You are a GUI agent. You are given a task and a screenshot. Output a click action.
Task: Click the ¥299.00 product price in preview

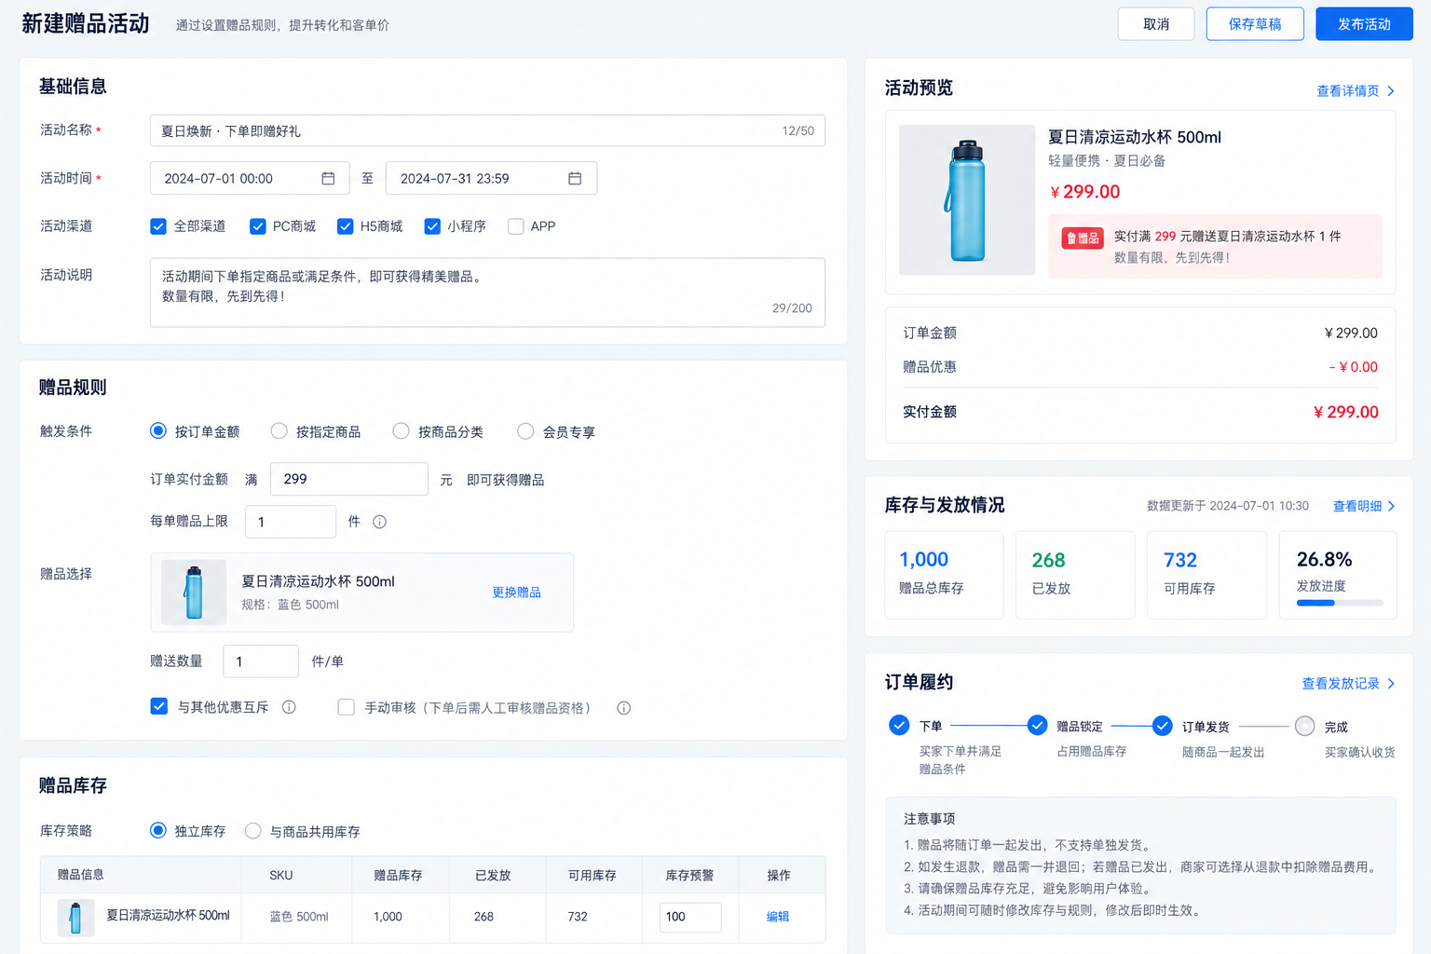1085,192
